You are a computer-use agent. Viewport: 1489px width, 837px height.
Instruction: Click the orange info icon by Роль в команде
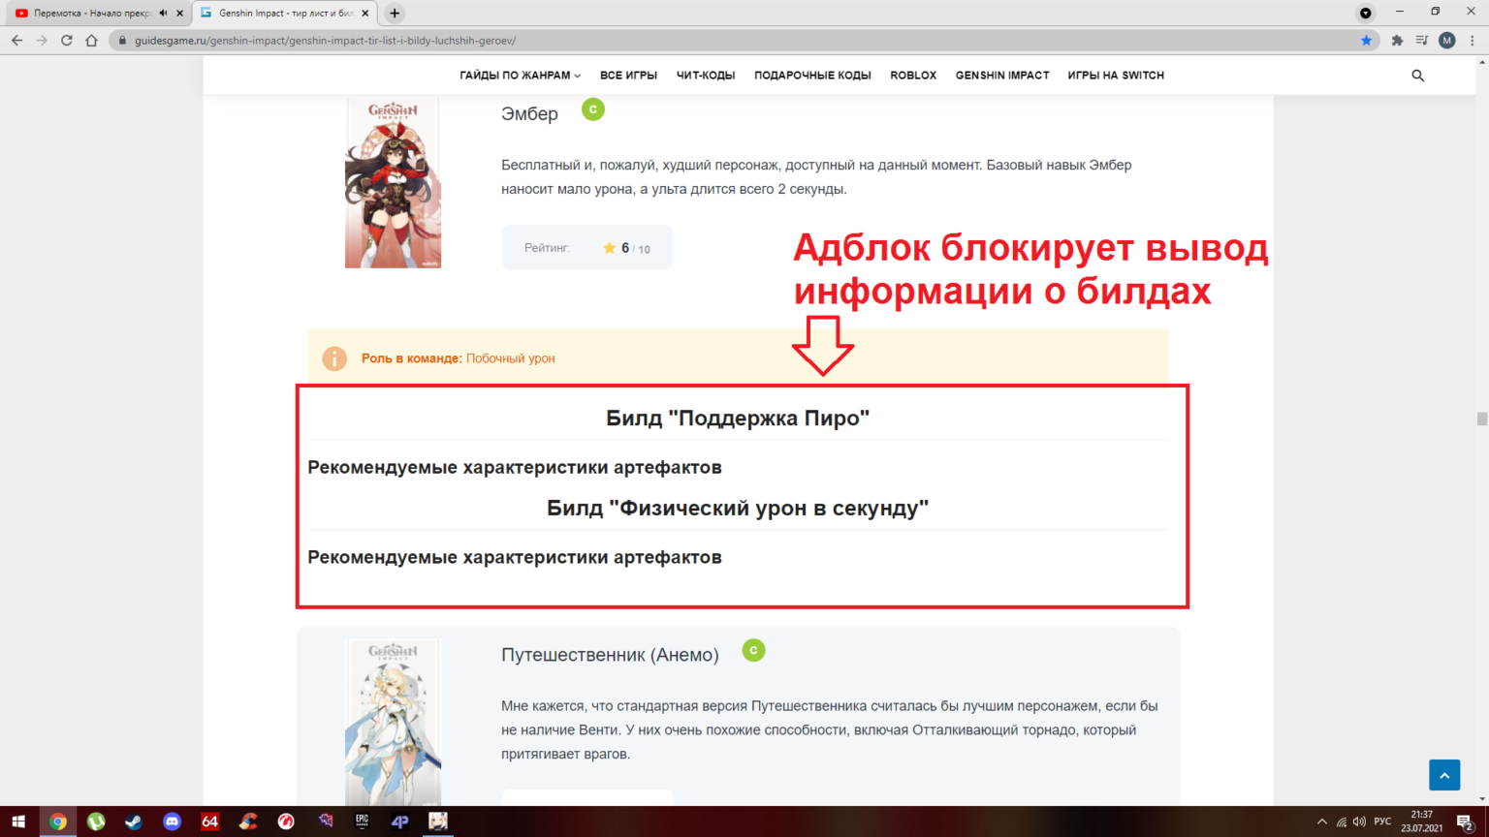coord(334,358)
